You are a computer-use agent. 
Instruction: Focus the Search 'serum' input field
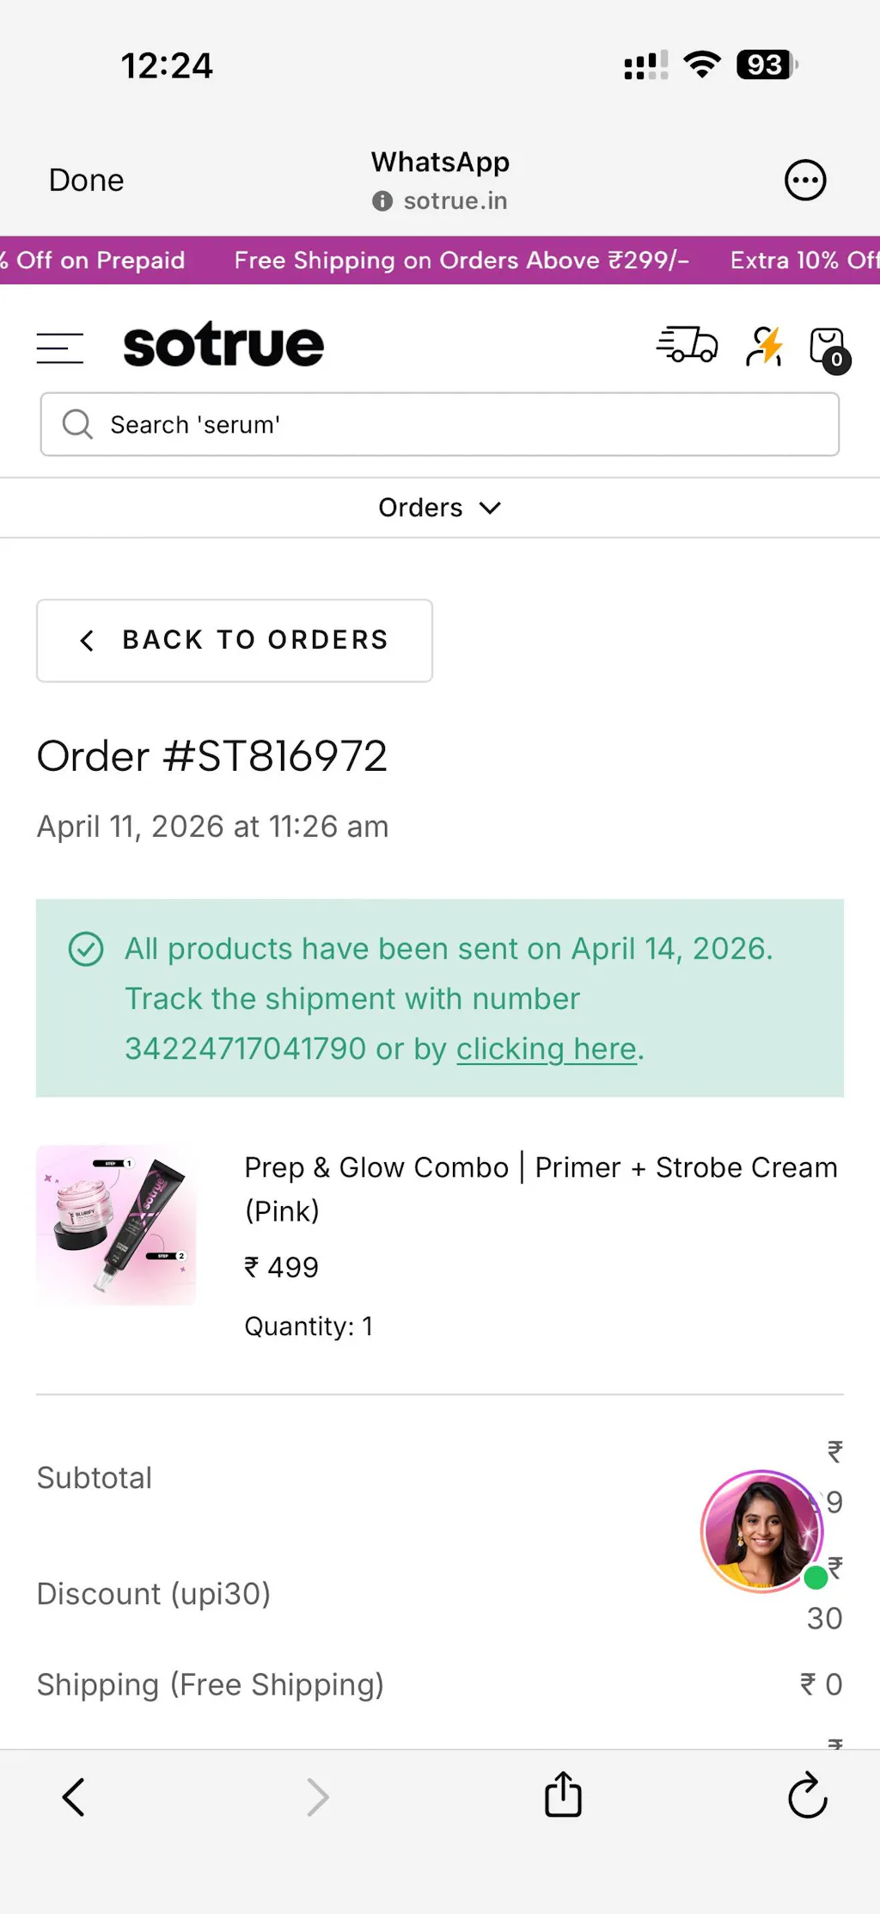(440, 424)
